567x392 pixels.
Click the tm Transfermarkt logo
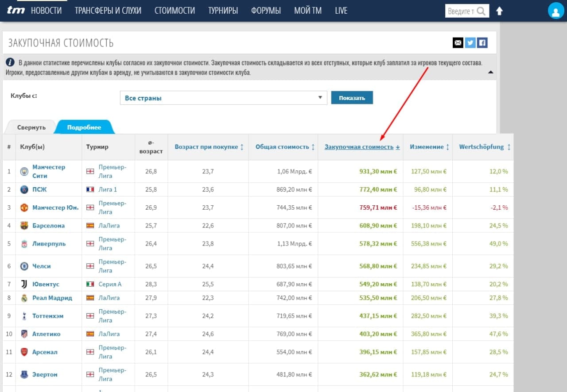tap(16, 11)
